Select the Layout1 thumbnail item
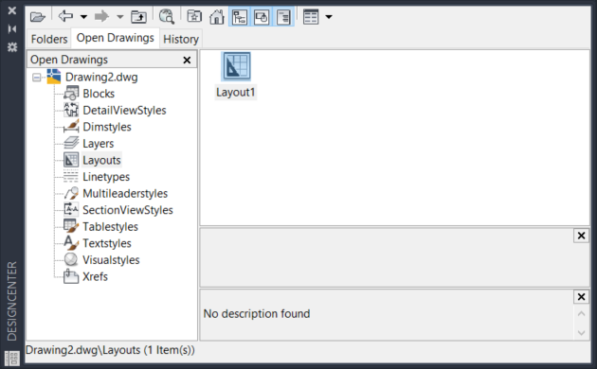 click(x=236, y=76)
